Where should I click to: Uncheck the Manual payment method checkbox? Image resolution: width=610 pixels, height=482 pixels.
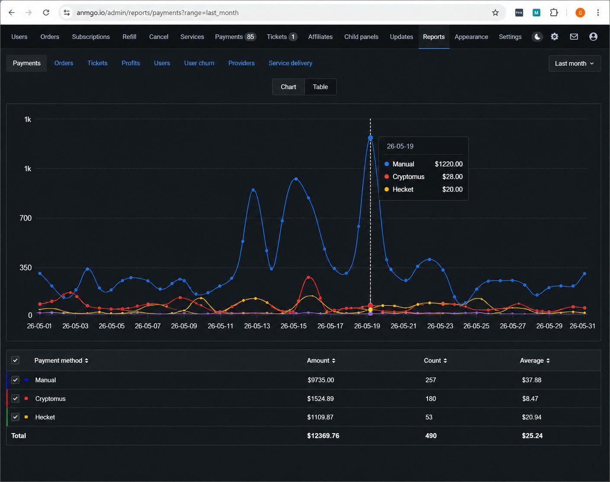pyautogui.click(x=16, y=380)
